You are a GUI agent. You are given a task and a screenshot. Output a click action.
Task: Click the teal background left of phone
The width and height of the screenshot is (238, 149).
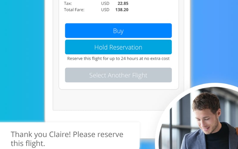coord(22,61)
